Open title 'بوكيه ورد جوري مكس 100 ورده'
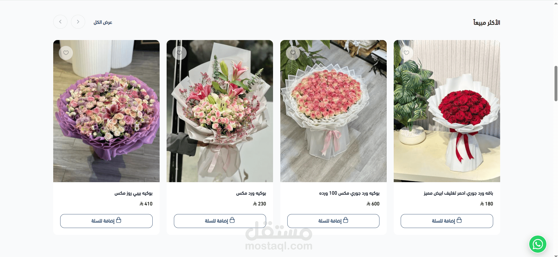Viewport: 558px width, 257px height. pos(349,193)
